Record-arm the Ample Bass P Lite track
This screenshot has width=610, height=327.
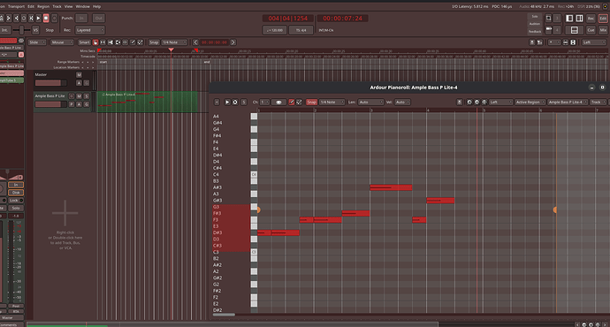72,96
